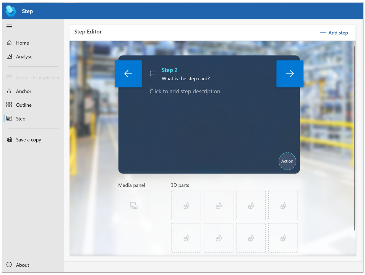The height and width of the screenshot is (275, 365).
Task: Advance to next step with right arrow
Action: 290,74
